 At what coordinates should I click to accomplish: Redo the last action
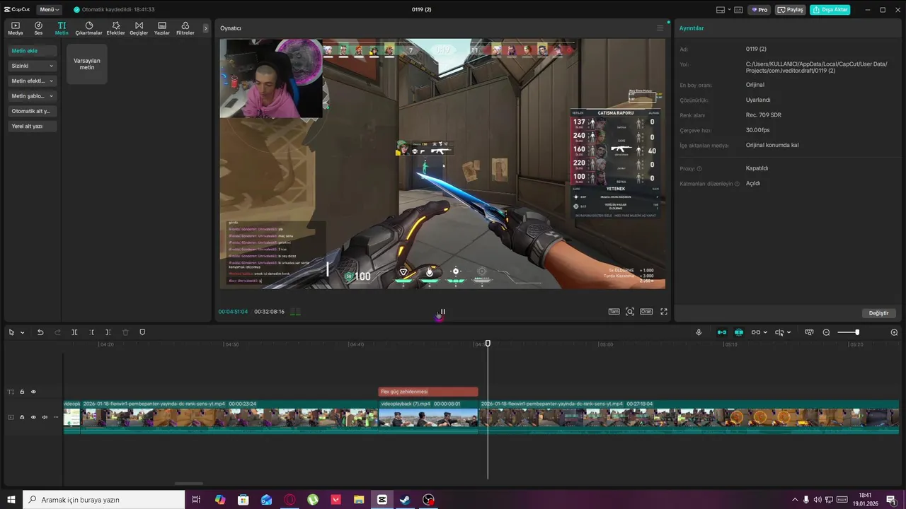57,332
